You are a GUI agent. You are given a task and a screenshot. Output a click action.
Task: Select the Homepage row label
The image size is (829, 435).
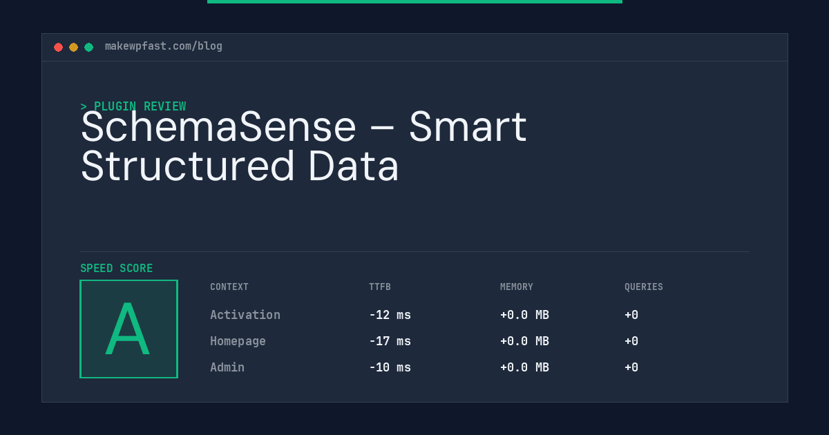tap(238, 341)
